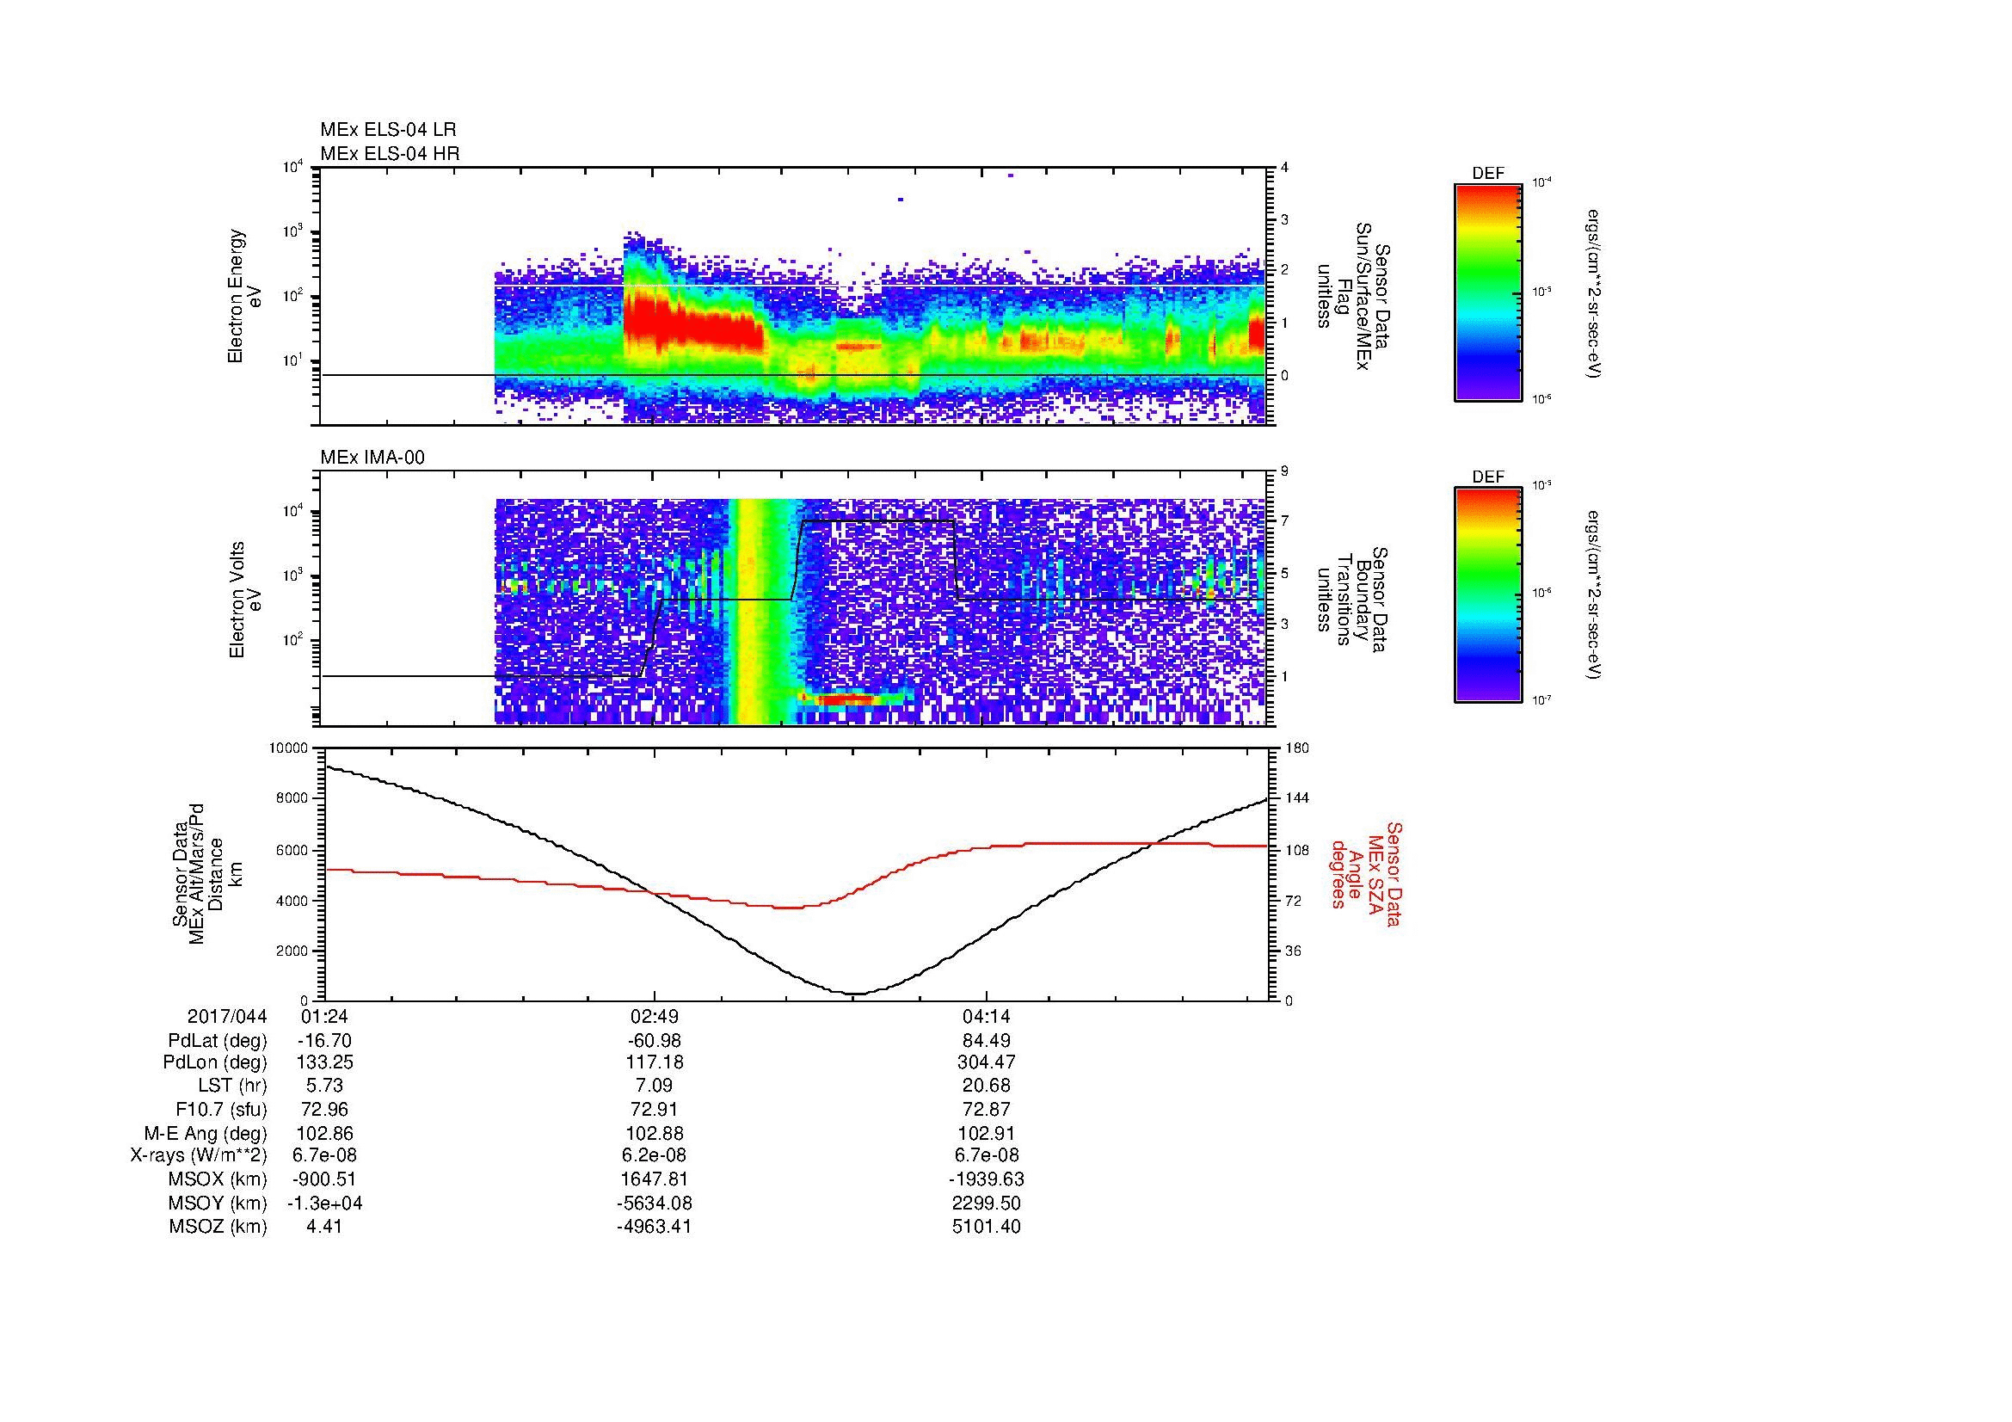This screenshot has width=2012, height=1422.
Task: Click the ELS DEF color bar
Action: click(x=1487, y=292)
